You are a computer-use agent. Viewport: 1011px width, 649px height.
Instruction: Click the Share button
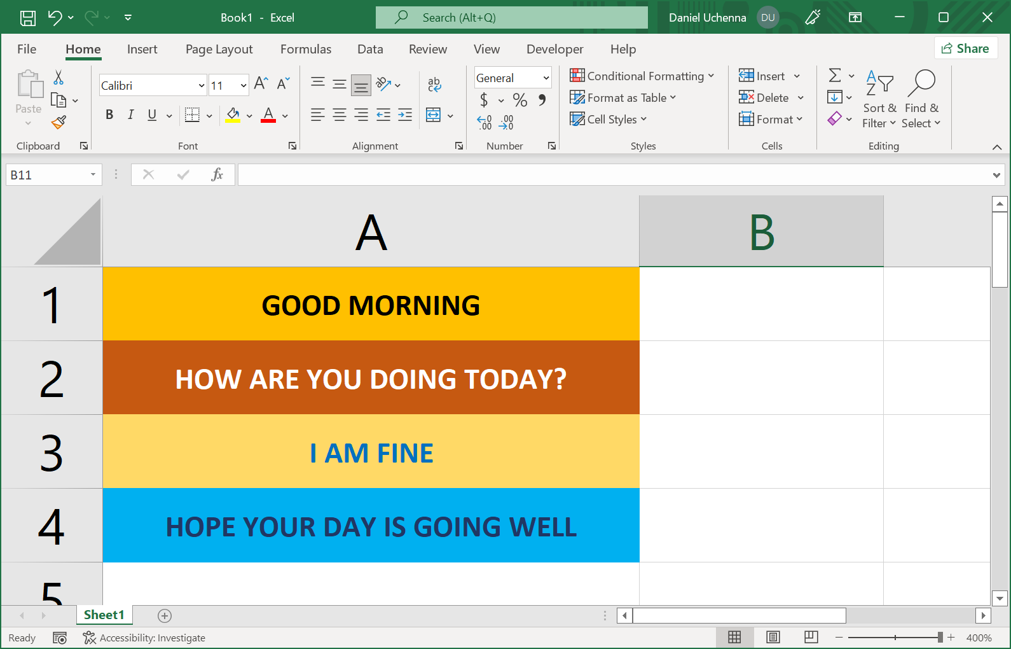click(x=965, y=48)
